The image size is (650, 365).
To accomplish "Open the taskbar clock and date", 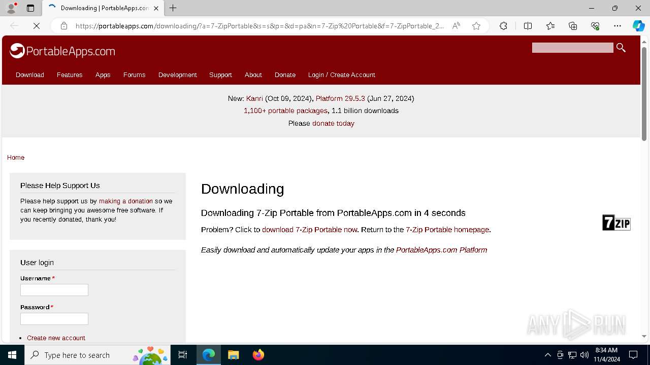I will 606,355.
